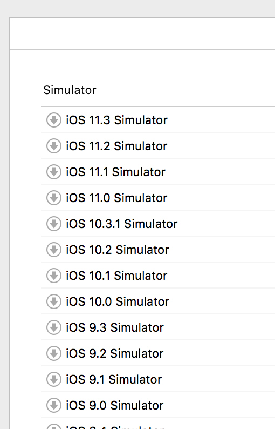Download the iOS 11.3 Simulator via arrow icon
The image size is (275, 429).
click(54, 120)
